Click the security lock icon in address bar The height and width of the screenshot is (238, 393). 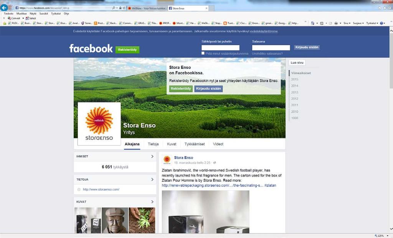pyautogui.click(x=120, y=8)
